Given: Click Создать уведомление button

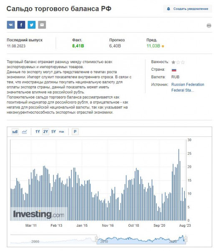Looking at the screenshot, I should coord(188,9).
